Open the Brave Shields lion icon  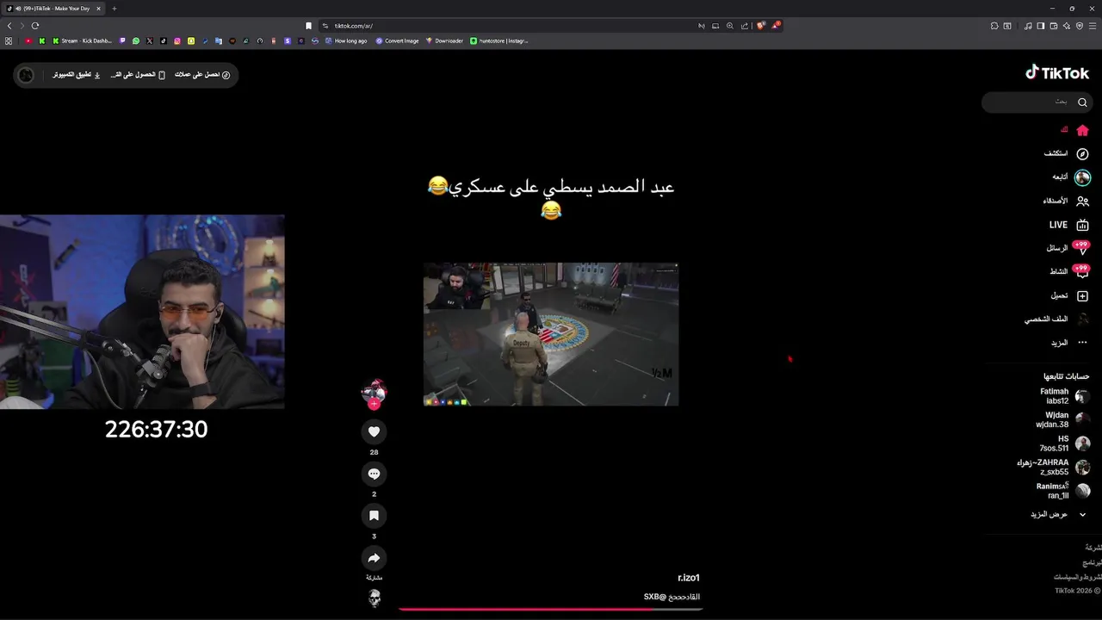click(760, 26)
